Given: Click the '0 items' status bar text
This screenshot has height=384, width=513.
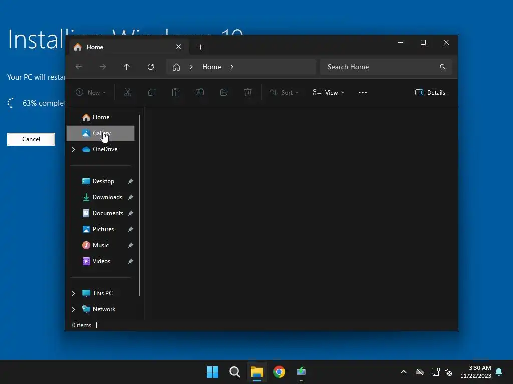Looking at the screenshot, I should [x=82, y=325].
